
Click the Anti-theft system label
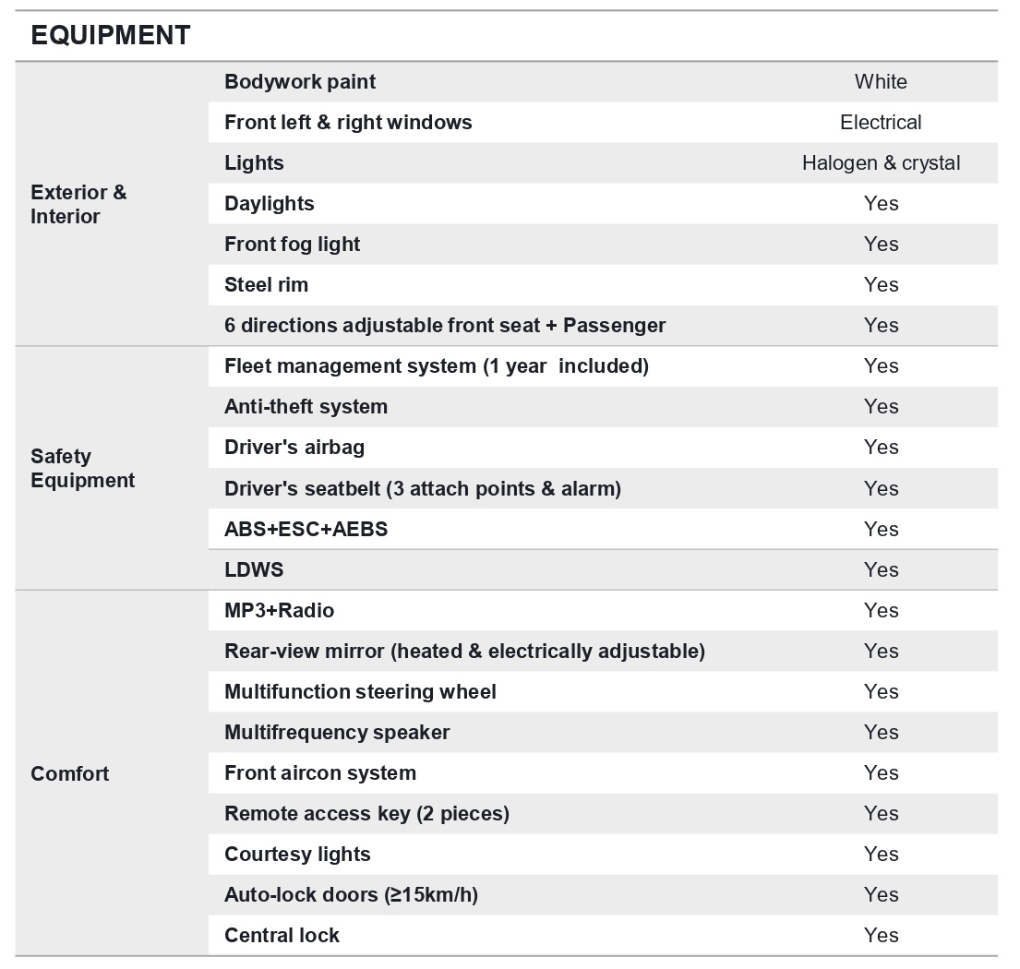(x=306, y=407)
